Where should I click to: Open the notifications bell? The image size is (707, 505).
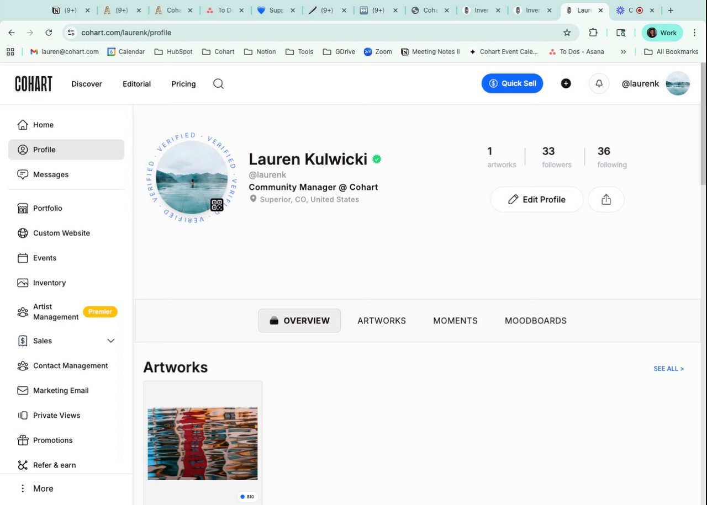(599, 83)
